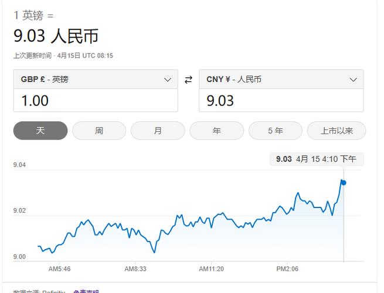384x293 pixels.
Task: Click the 上次更新时间 timestamp text
Action: [63, 56]
